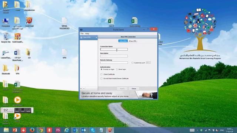
Task: Open Firefox from the taskbar
Action: click(32, 130)
